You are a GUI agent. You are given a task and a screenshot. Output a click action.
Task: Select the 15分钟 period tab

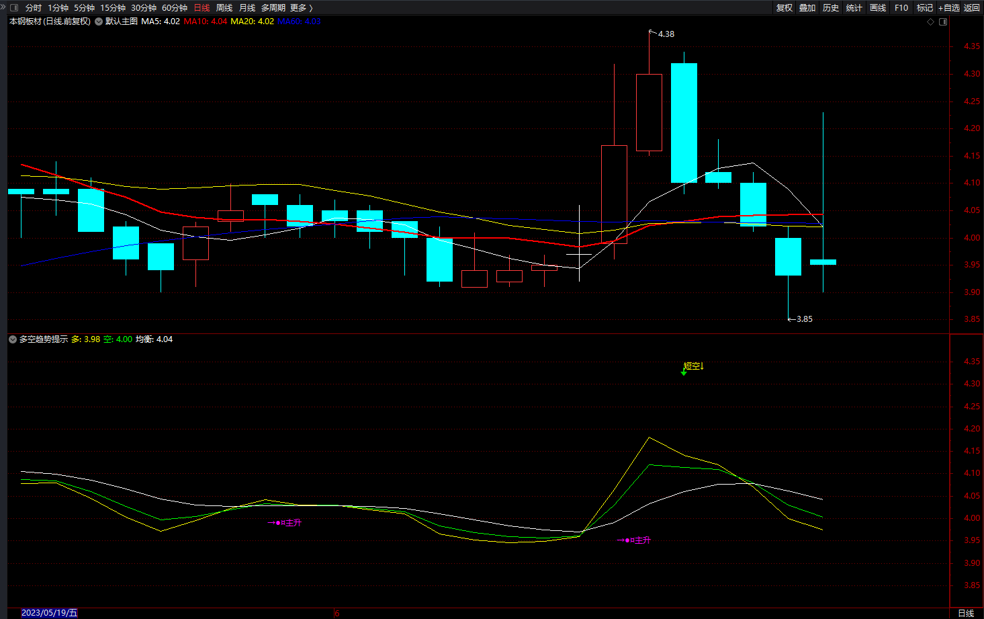[x=113, y=8]
